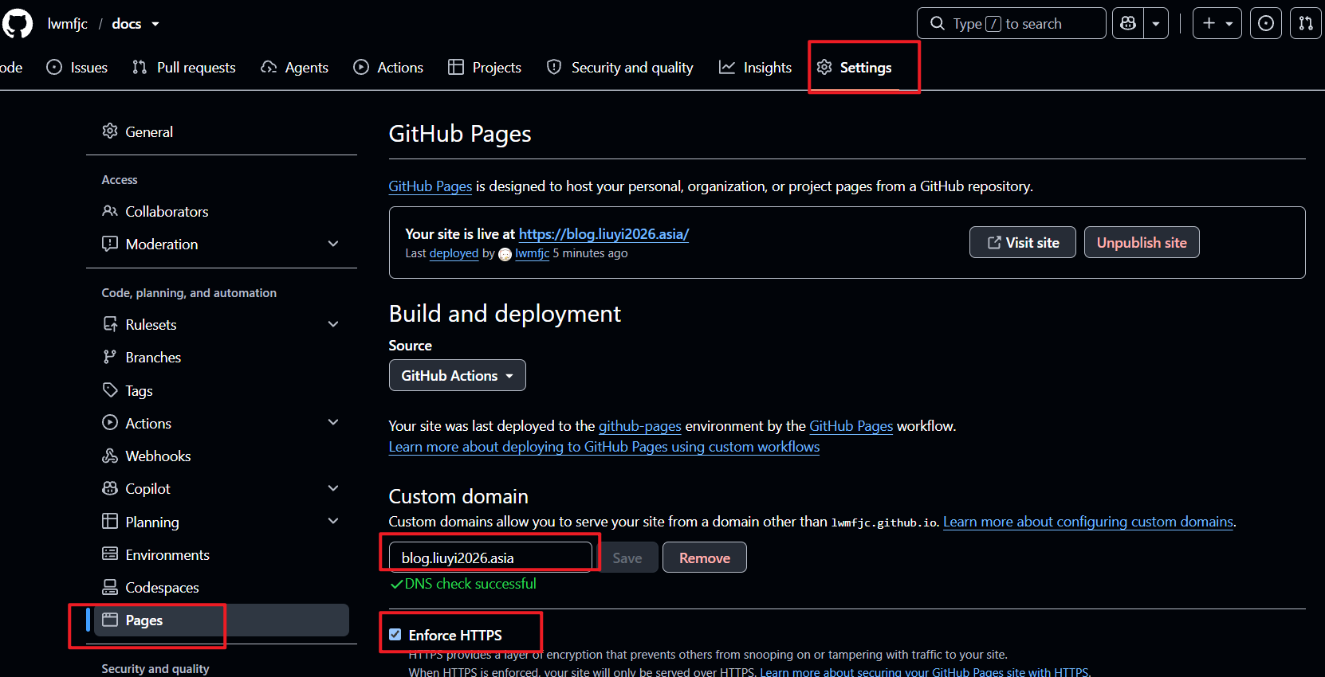The height and width of the screenshot is (677, 1325).
Task: Open the Agents tab
Action: (x=295, y=68)
